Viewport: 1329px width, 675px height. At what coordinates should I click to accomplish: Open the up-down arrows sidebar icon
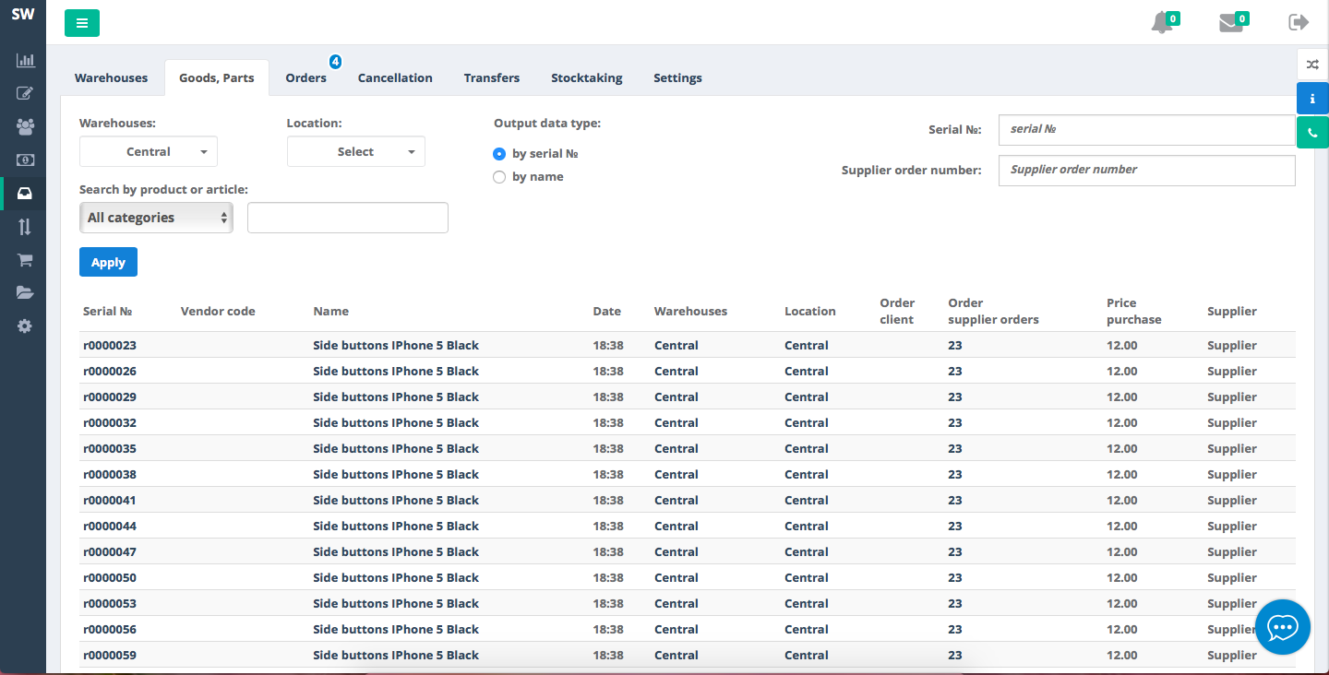point(25,227)
